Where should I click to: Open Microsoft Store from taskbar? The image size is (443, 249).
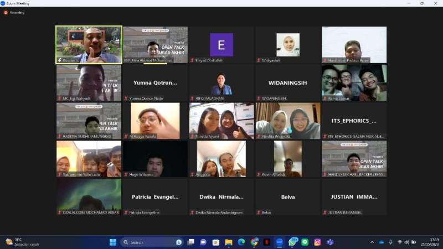[x=216, y=242]
